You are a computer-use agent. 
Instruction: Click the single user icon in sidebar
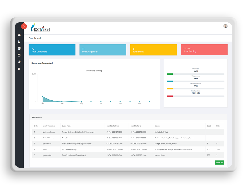[x=19, y=42]
